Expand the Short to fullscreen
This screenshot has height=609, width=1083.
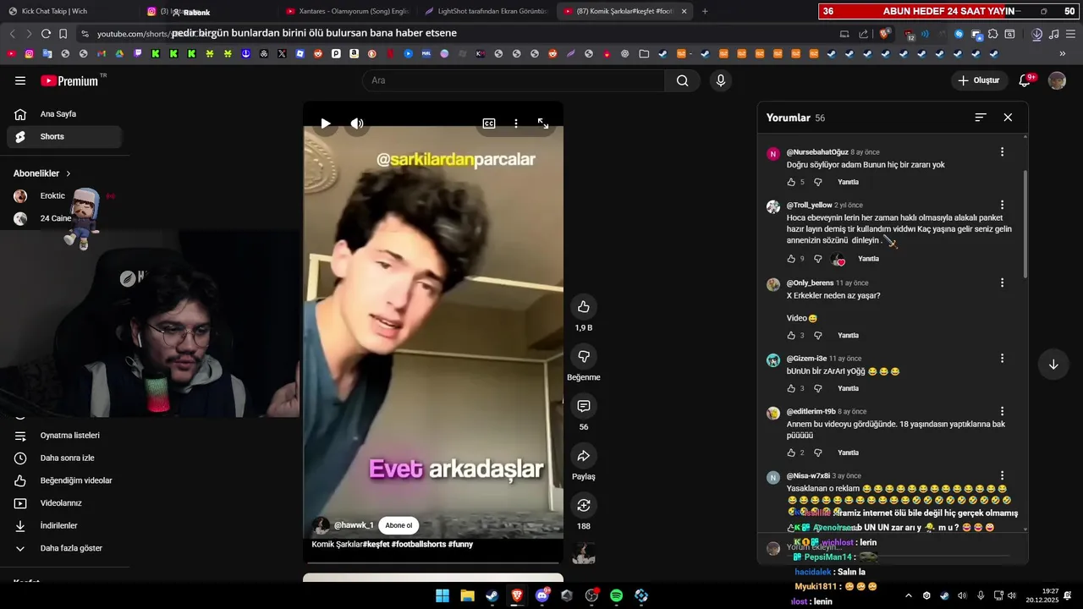pyautogui.click(x=543, y=123)
